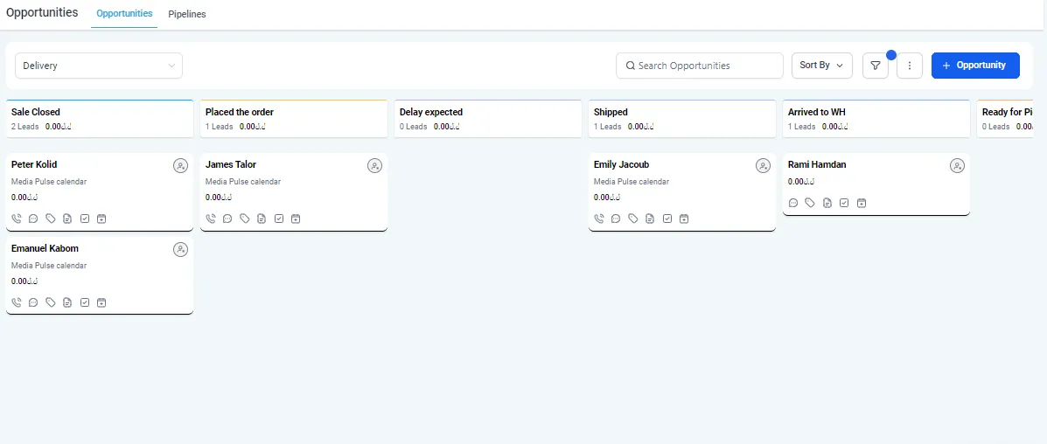Click the tag icon on James Talor card

coord(245,219)
